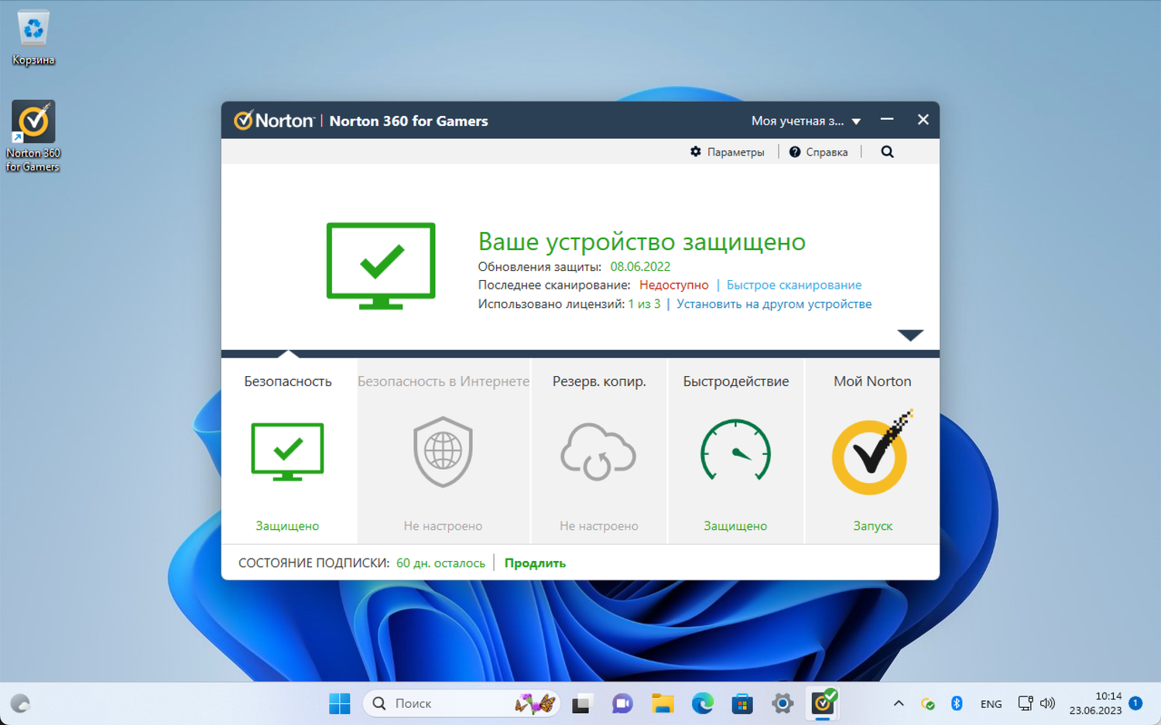Open the Windows Start menu
The height and width of the screenshot is (725, 1161).
coord(340,703)
